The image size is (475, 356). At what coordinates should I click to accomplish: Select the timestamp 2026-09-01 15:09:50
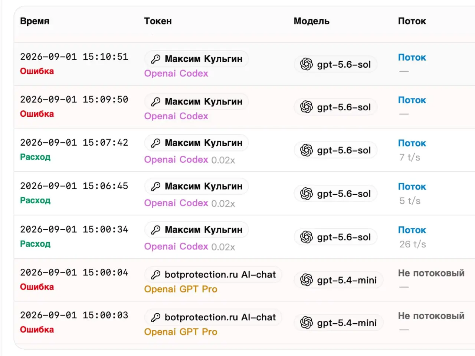[x=74, y=100]
